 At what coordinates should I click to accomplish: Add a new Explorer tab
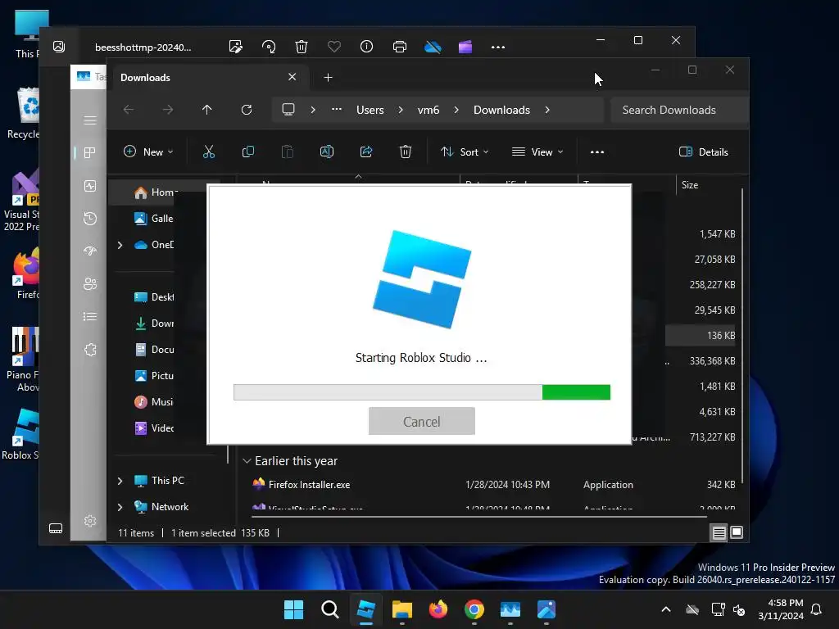tap(328, 78)
